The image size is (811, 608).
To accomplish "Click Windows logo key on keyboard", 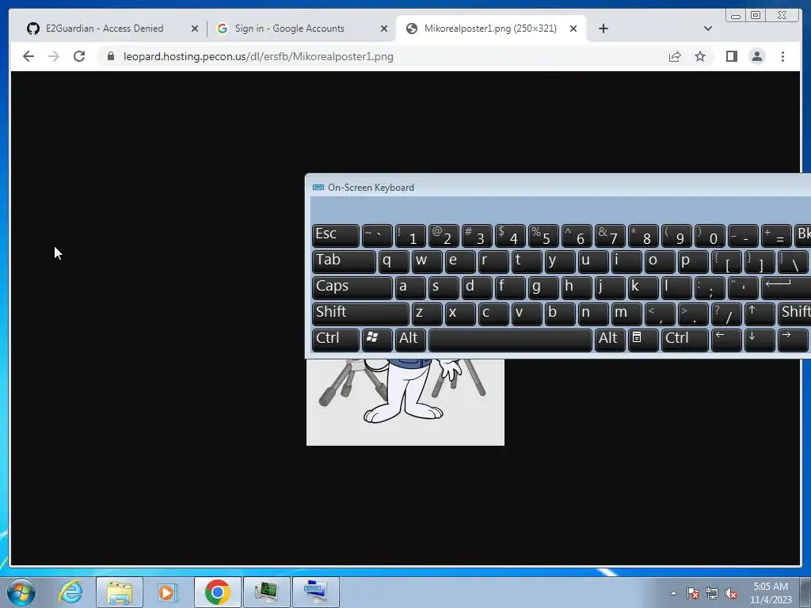I will (x=377, y=340).
